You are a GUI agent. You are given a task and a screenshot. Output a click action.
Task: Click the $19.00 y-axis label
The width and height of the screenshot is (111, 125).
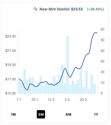[11, 65]
